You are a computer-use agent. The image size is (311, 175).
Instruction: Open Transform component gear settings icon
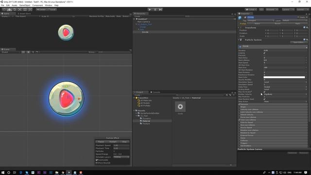click(307, 28)
